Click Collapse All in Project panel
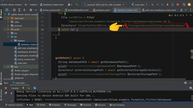The width and height of the screenshot is (193, 108). (x=24, y=10)
